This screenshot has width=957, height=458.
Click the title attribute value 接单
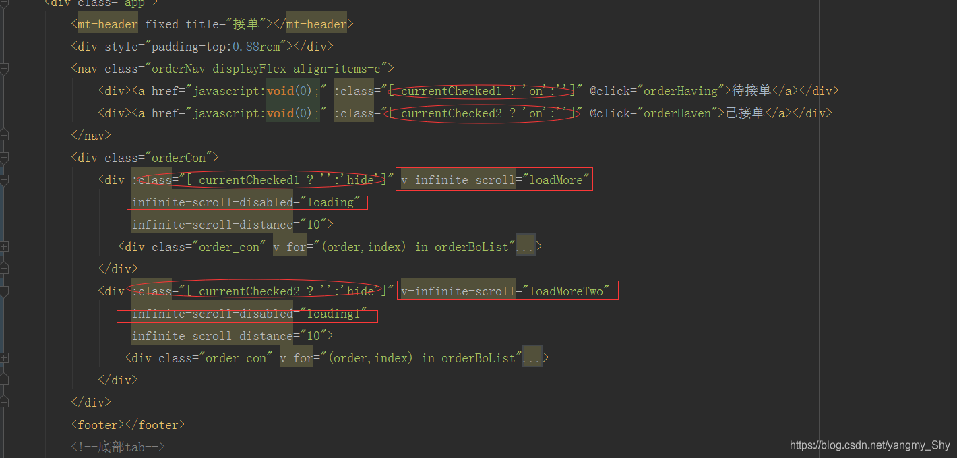[246, 24]
